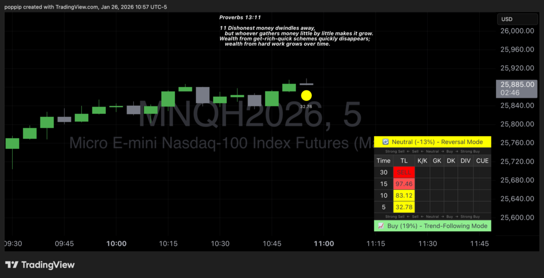Select the red SELL cell for 30 timeframe
The image size is (544, 278).
pyautogui.click(x=404, y=172)
